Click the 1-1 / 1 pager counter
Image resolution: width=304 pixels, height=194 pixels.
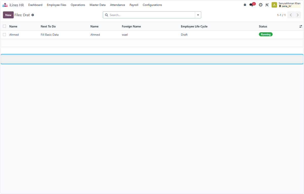[281, 15]
